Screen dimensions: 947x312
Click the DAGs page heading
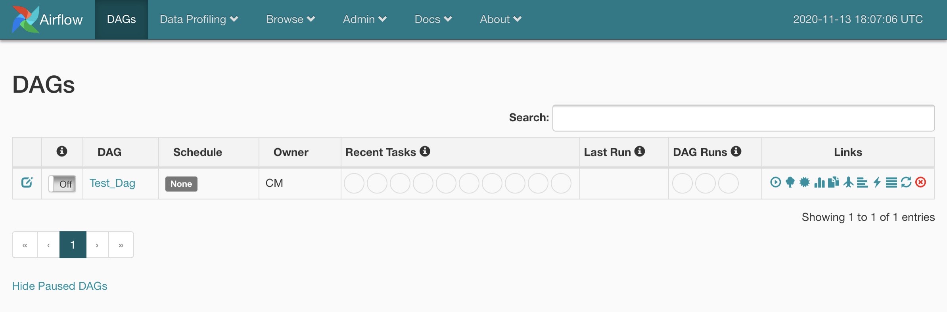pyautogui.click(x=44, y=84)
